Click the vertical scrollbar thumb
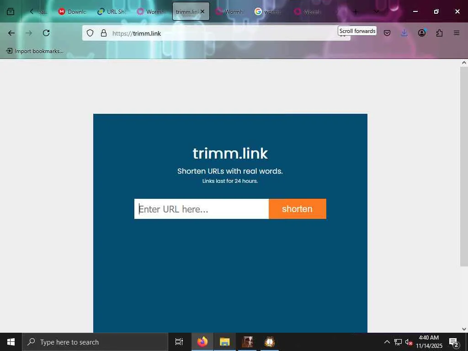 [x=464, y=166]
